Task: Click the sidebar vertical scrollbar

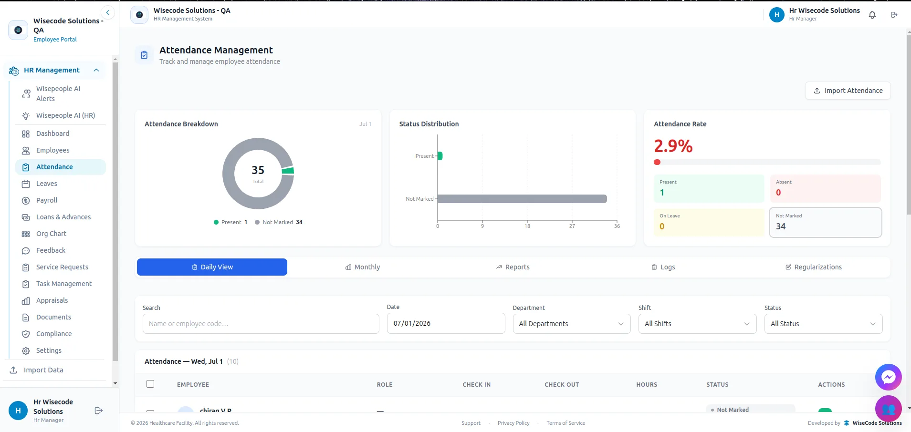Action: point(115,212)
